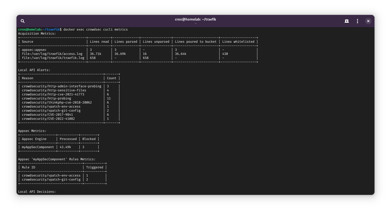Click the 36.64k poured to bucket value
This screenshot has width=391, height=213.
(x=181, y=54)
